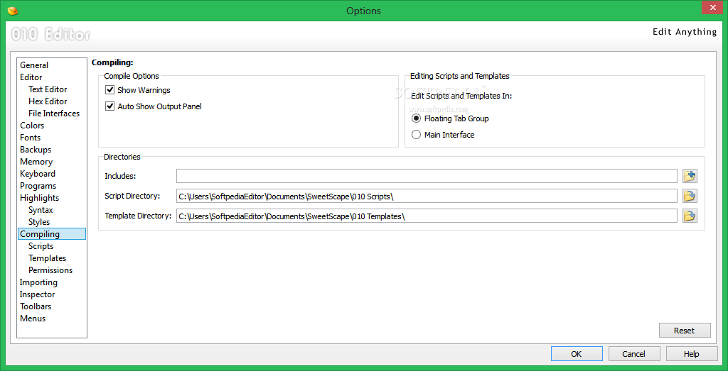728x371 pixels.
Task: Select Toolbars in the options list
Action: [36, 306]
